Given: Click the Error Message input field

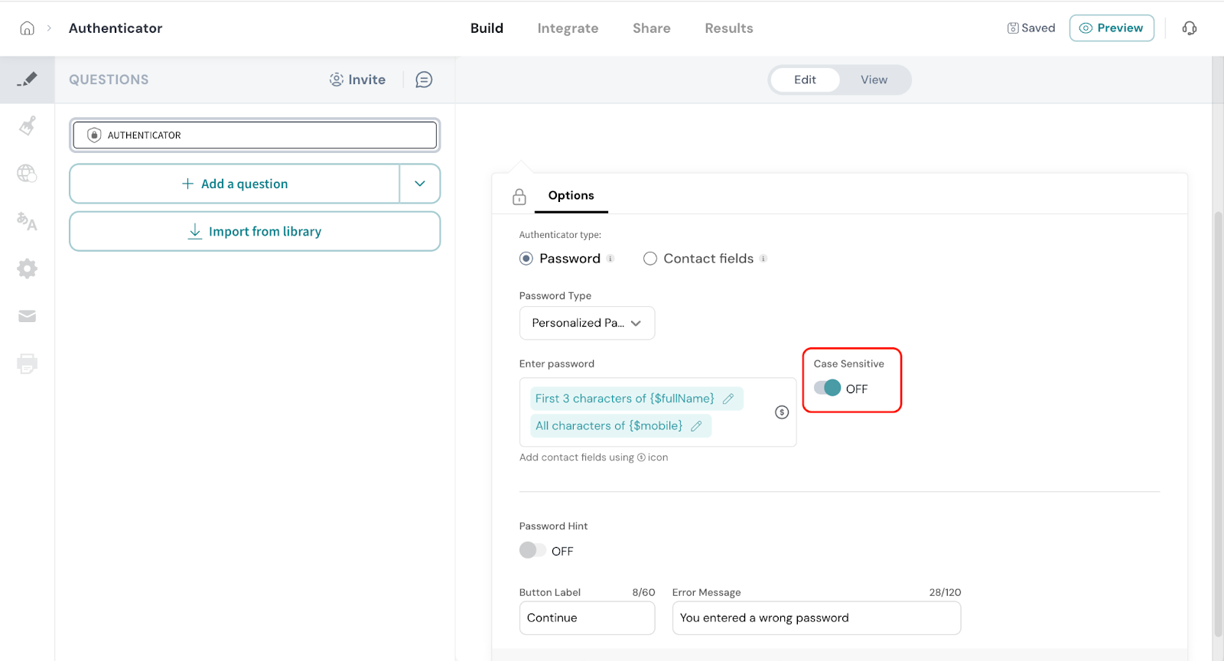Looking at the screenshot, I should [x=816, y=618].
